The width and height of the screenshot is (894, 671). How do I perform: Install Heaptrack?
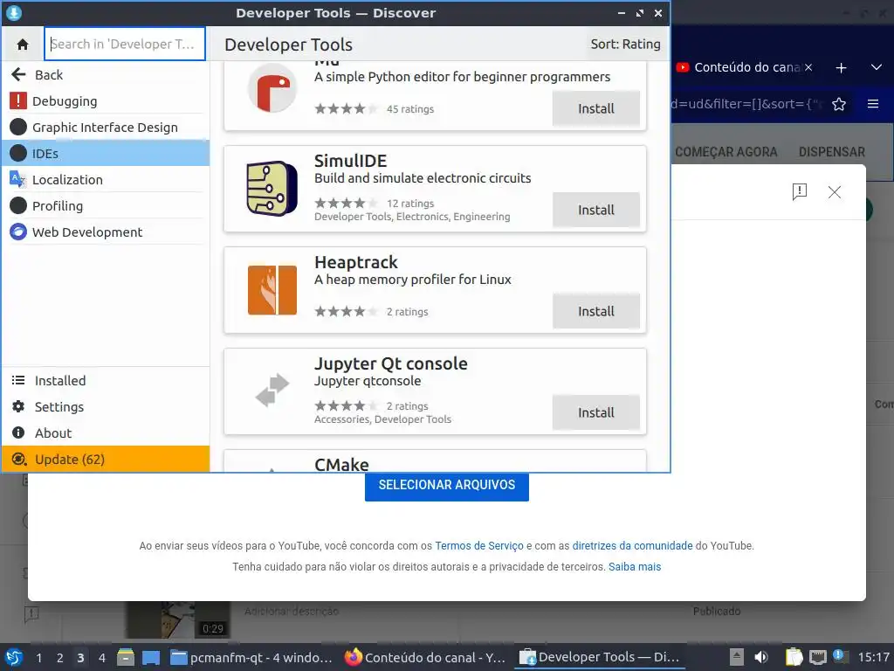pyautogui.click(x=595, y=312)
